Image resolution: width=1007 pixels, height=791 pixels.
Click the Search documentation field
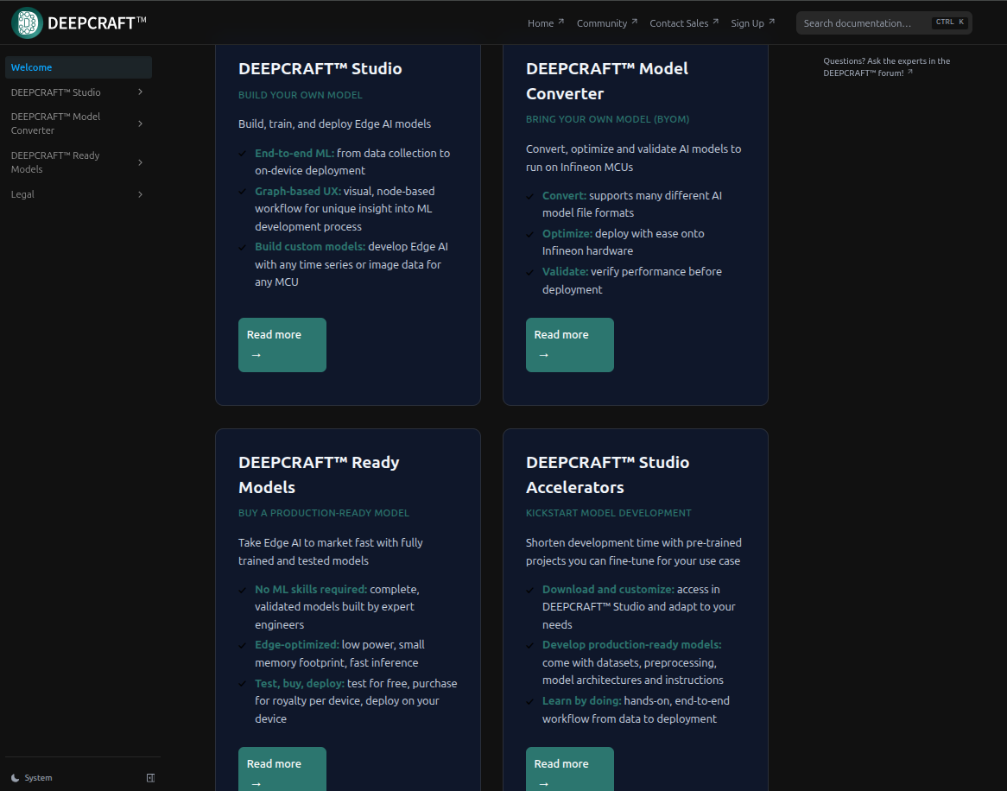[883, 23]
